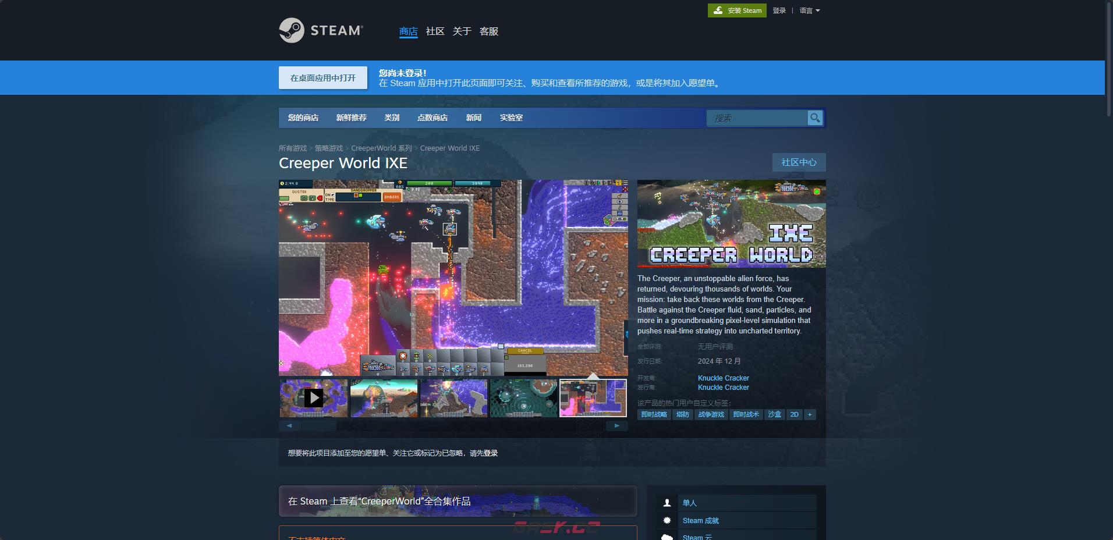Select the fourth screenshot thumbnail

point(523,398)
